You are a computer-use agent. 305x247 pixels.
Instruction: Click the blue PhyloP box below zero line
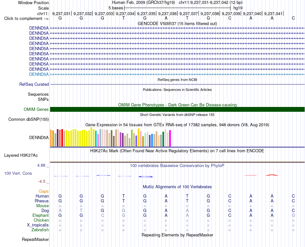click(145, 177)
